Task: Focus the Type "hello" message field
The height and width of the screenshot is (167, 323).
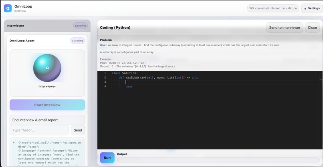Action: [39, 130]
